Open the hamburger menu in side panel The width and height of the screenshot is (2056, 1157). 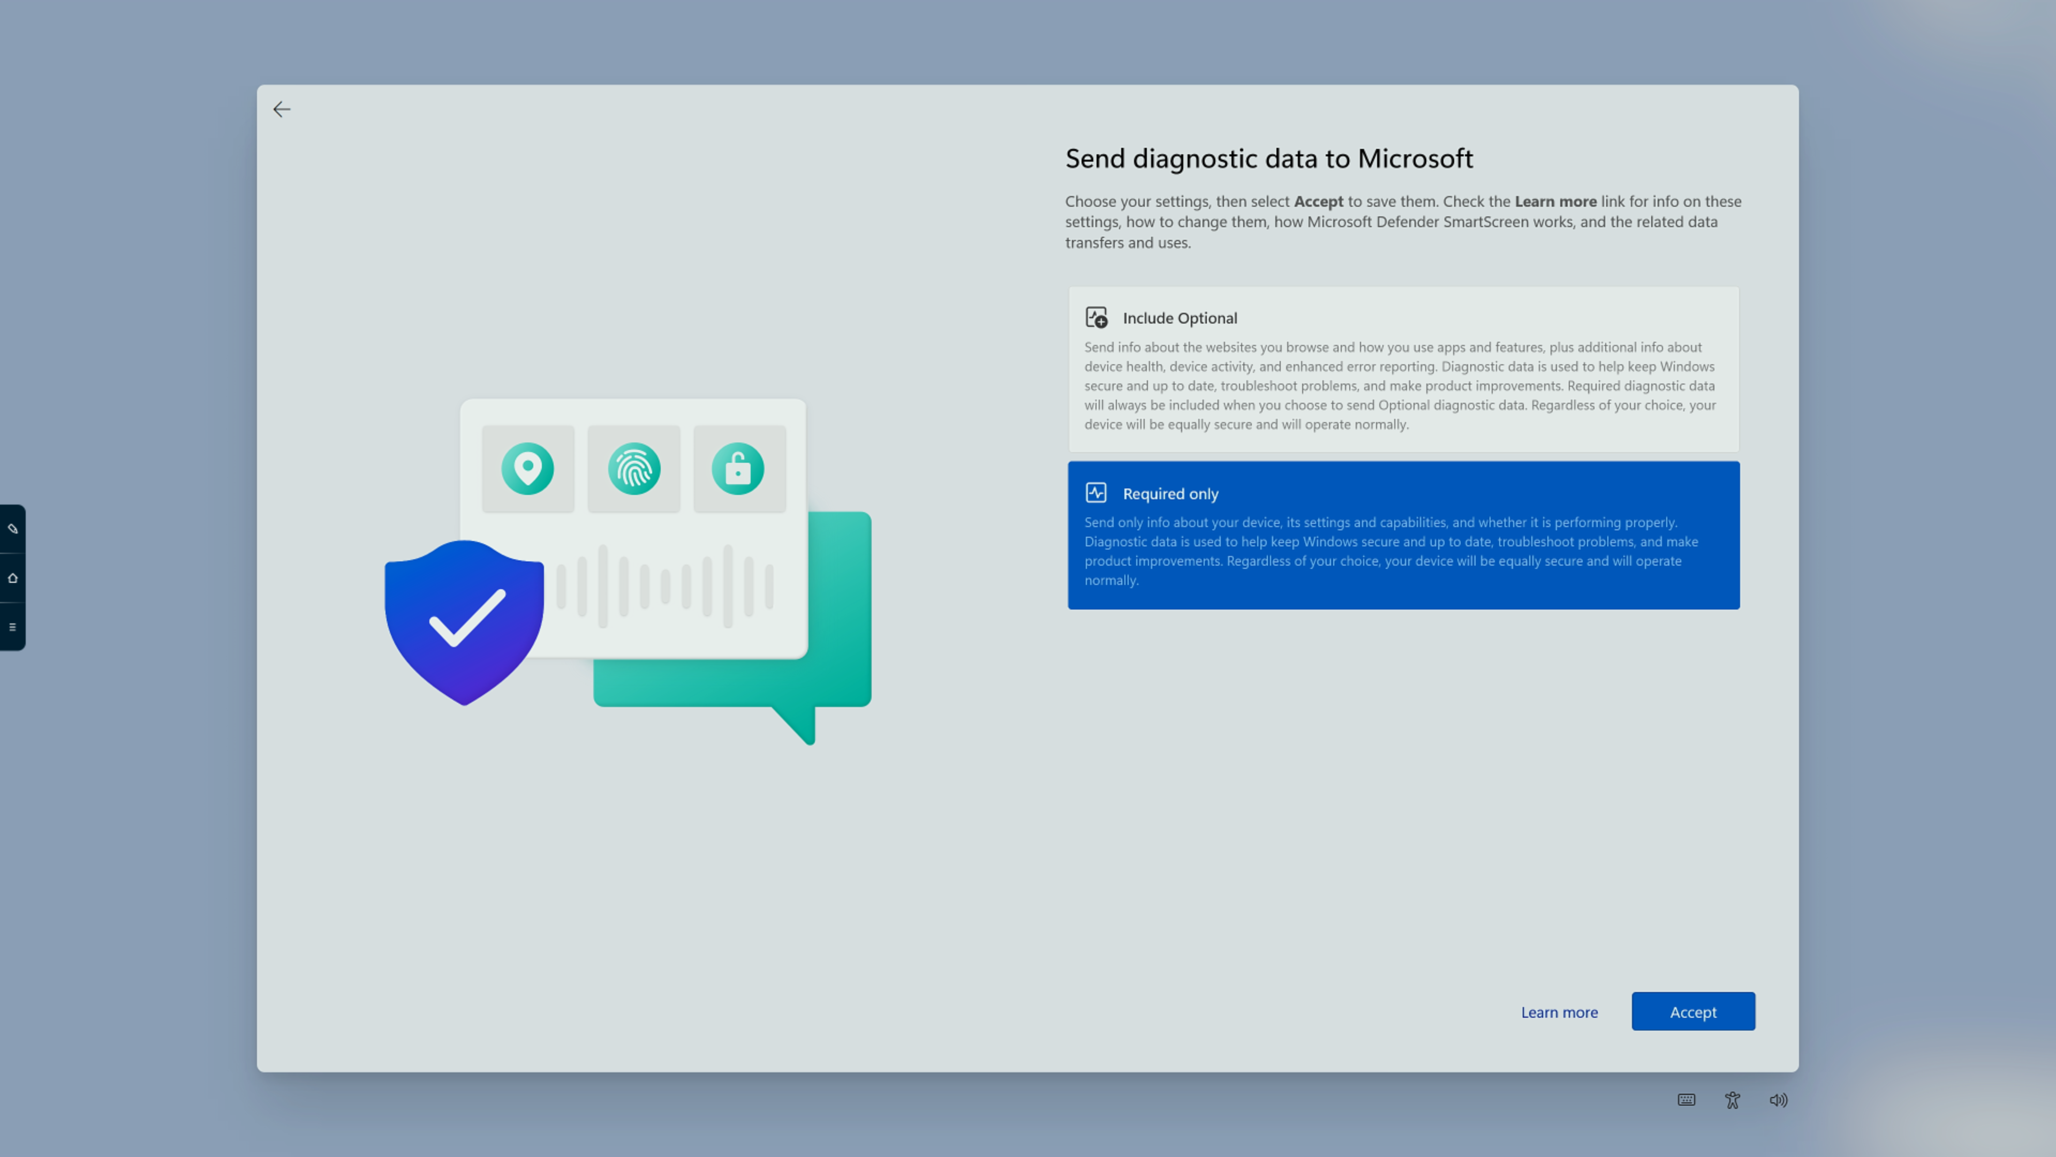[13, 627]
